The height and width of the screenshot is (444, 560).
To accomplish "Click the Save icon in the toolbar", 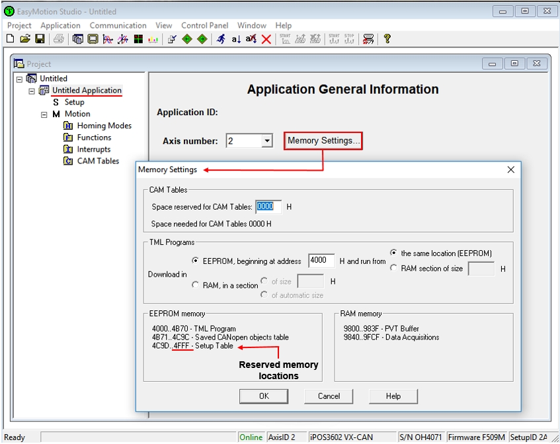I will tap(41, 38).
